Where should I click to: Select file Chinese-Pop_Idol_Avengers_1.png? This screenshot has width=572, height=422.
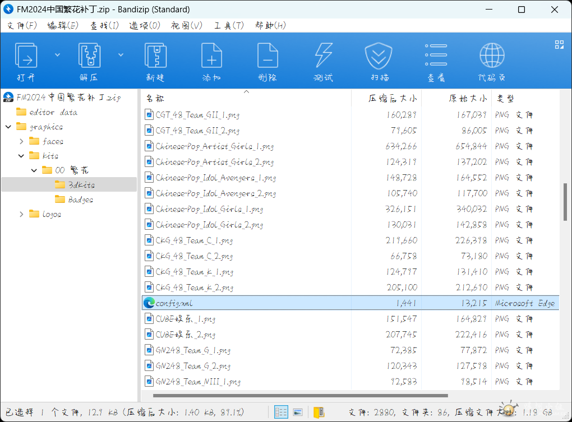(215, 178)
